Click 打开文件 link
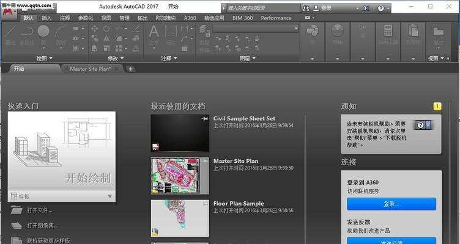Image resolution: width=460 pixels, height=244 pixels. coord(40,210)
